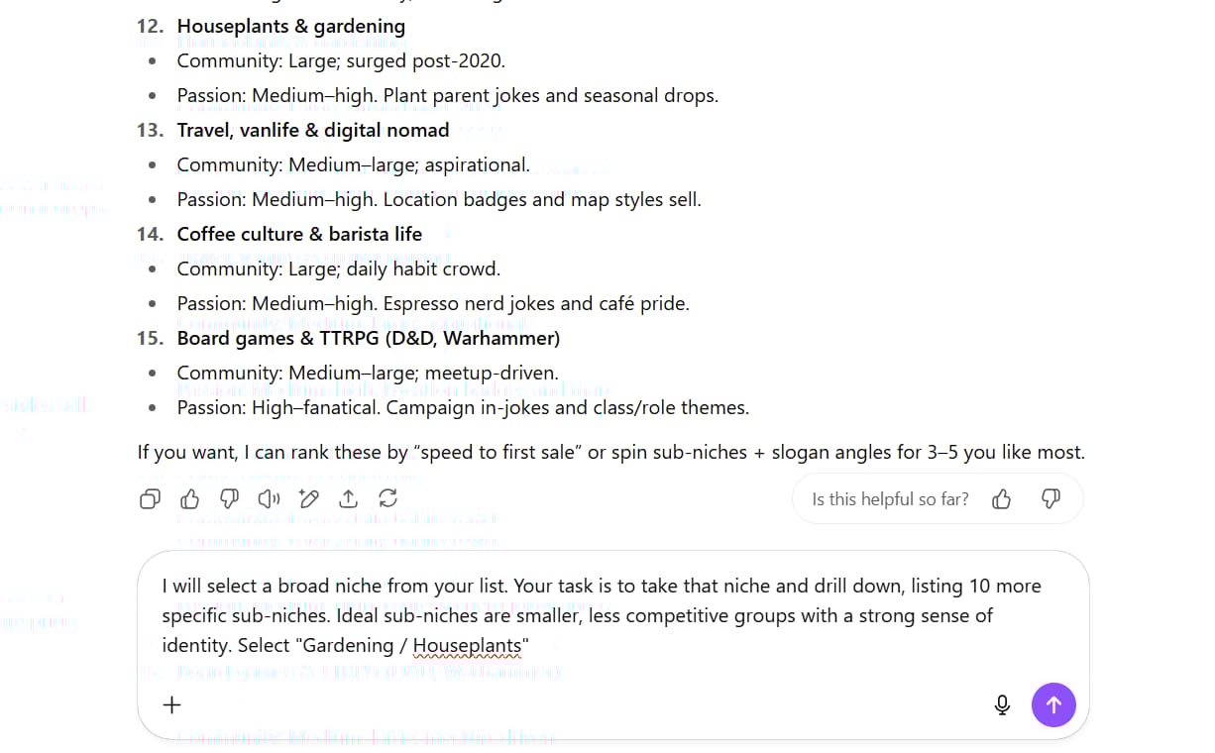Click the 'Is this helpful so far?' text
1215x753 pixels.
point(890,499)
